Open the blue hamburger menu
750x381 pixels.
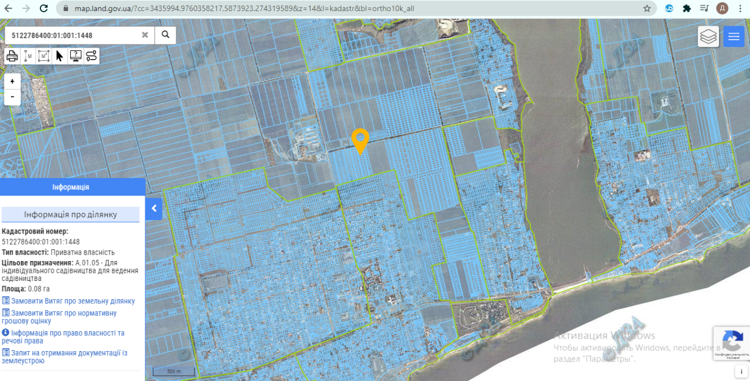coord(734,36)
